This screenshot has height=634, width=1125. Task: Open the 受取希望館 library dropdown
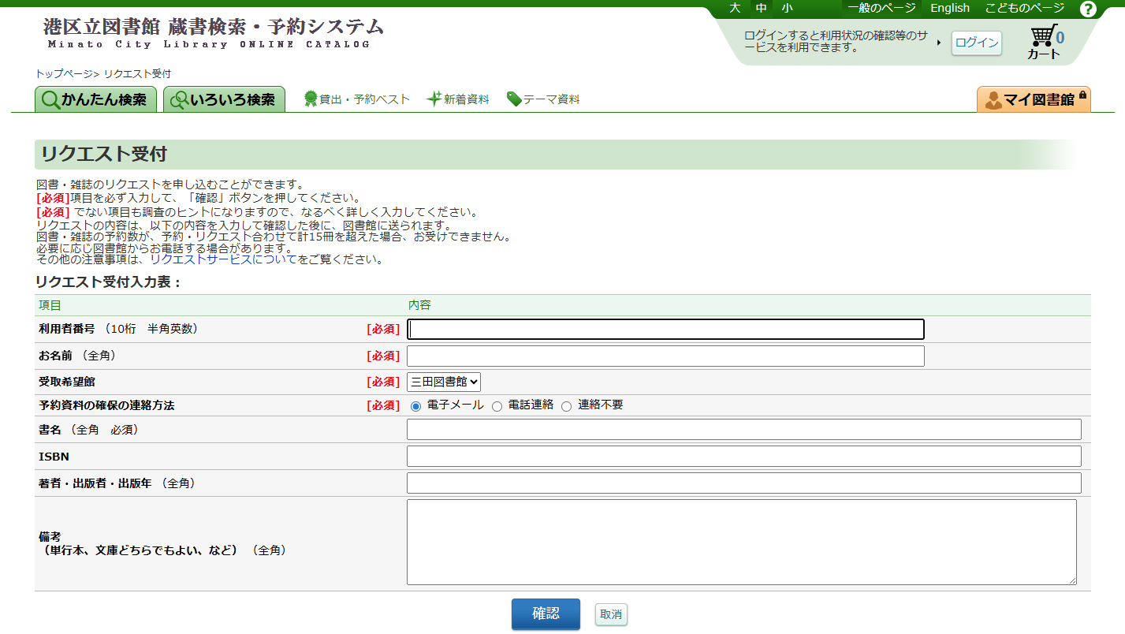pos(442,382)
